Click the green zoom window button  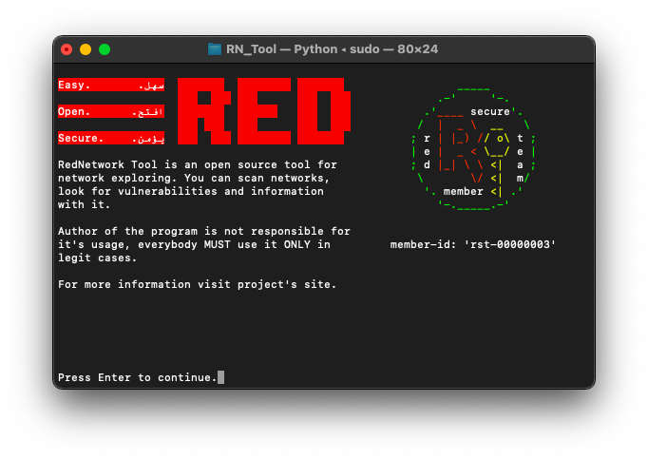coord(105,49)
